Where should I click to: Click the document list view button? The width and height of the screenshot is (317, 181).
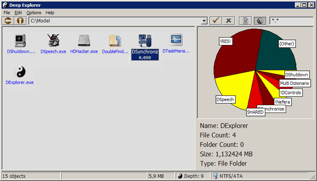click(x=245, y=20)
